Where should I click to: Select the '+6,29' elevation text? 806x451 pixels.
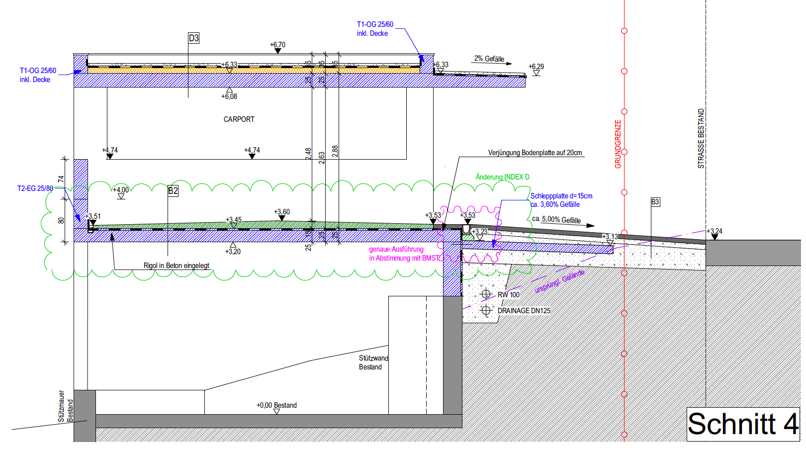click(536, 67)
